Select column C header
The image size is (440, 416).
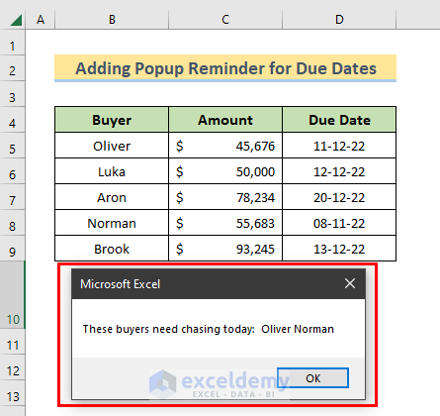pos(225,20)
